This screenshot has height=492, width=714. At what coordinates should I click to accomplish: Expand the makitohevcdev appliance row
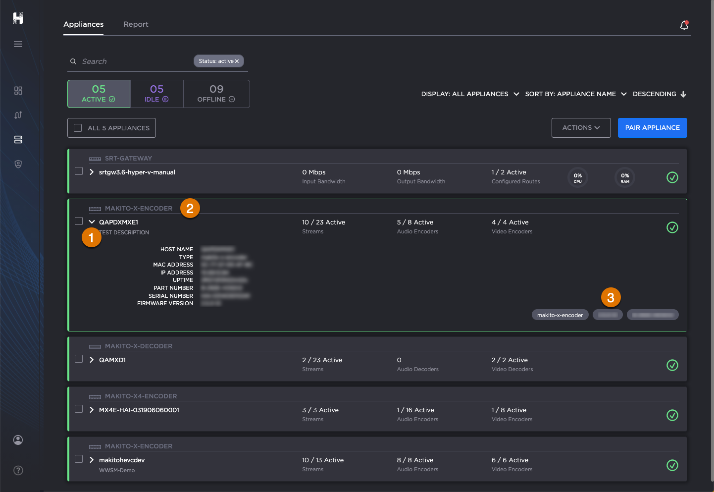pos(92,460)
